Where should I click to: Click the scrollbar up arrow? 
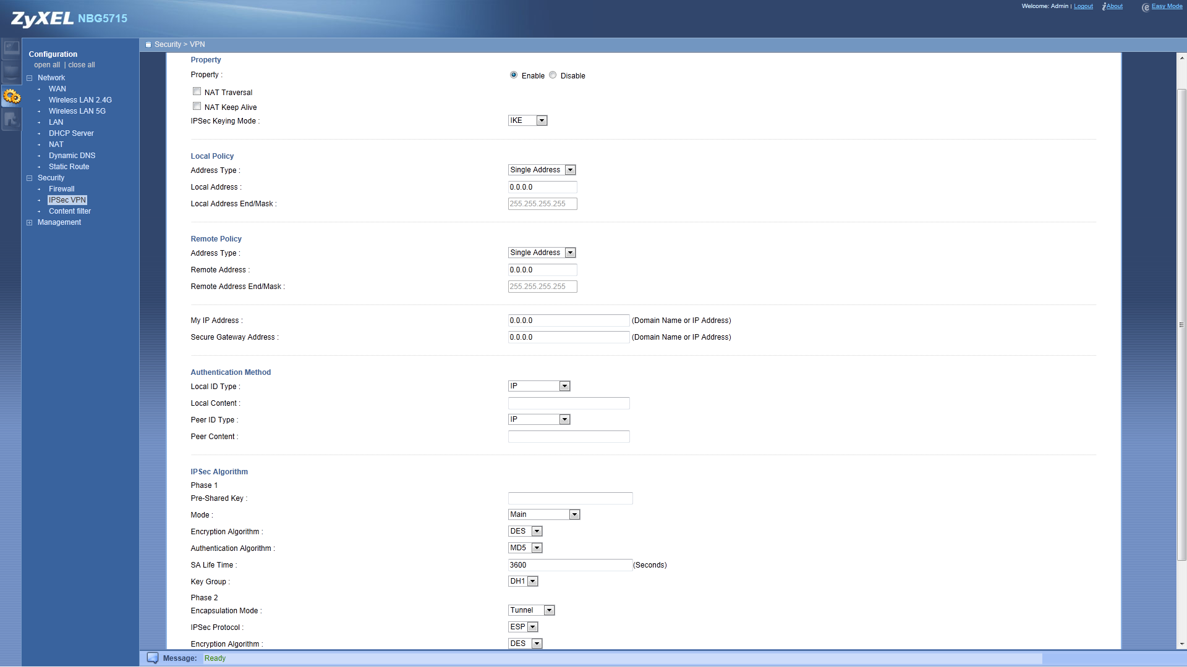[1181, 58]
